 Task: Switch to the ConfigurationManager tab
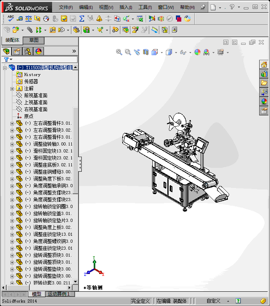(28, 52)
